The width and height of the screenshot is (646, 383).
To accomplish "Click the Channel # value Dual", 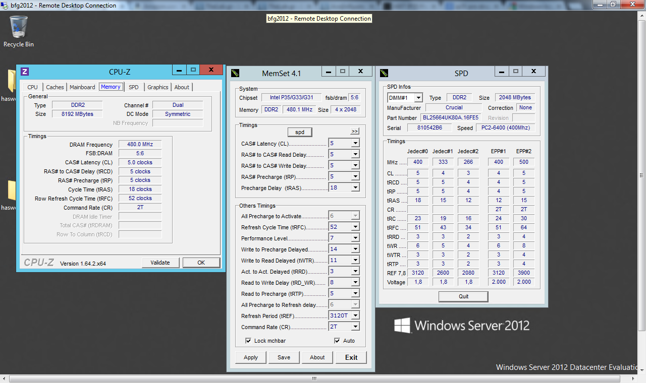I will (178, 105).
